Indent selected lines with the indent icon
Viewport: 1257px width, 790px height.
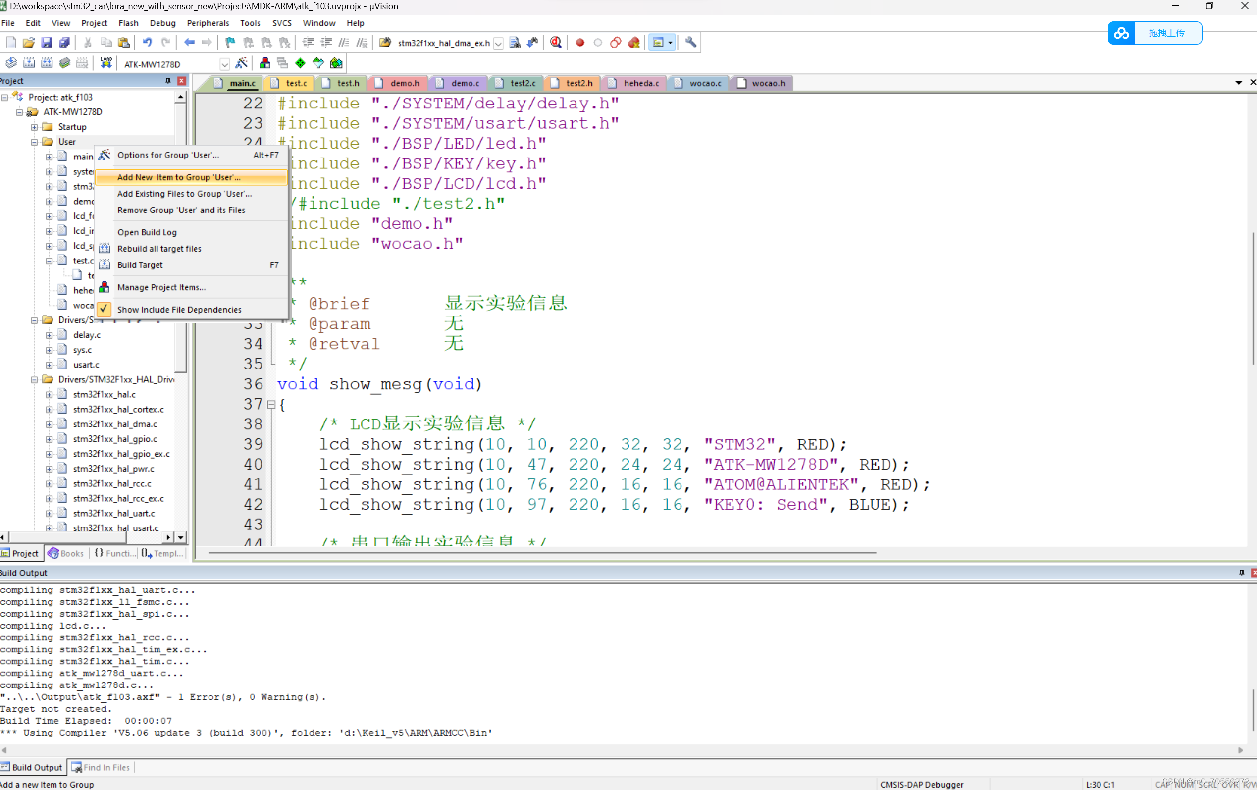pyautogui.click(x=309, y=43)
